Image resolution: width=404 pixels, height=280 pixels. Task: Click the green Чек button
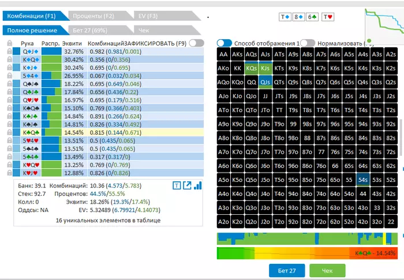[327, 270]
